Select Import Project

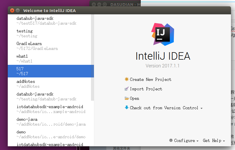pos(146,89)
